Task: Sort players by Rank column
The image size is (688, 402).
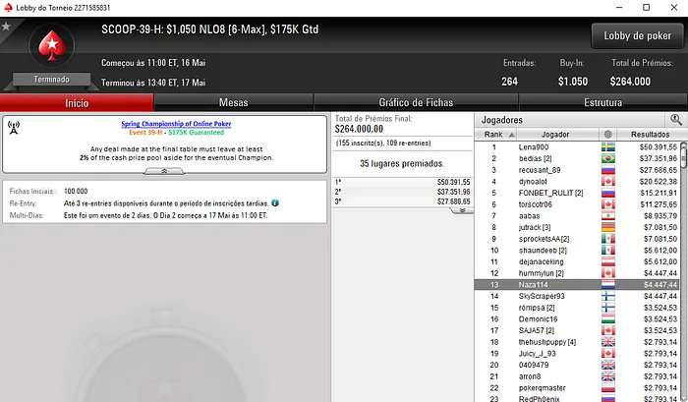Action: (496, 135)
